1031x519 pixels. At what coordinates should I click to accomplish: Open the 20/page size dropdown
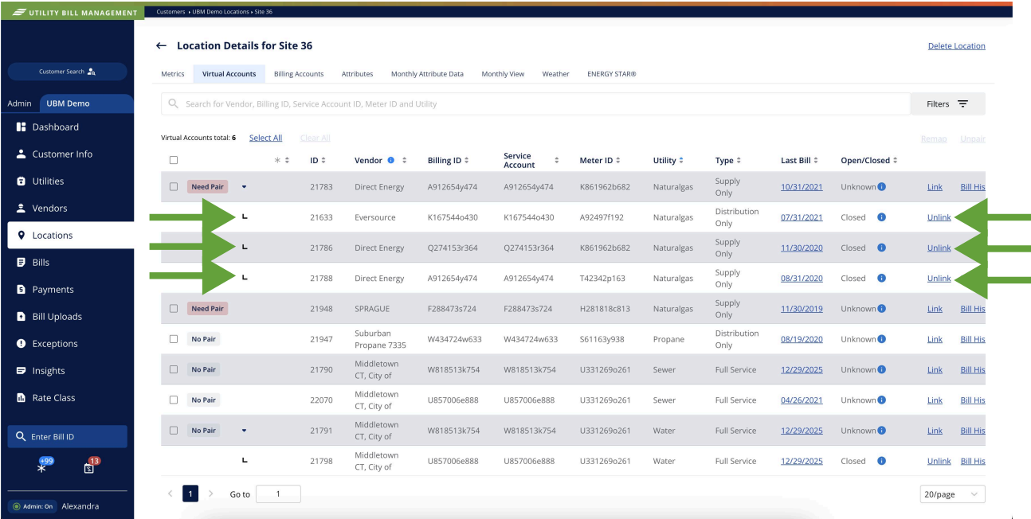point(952,494)
